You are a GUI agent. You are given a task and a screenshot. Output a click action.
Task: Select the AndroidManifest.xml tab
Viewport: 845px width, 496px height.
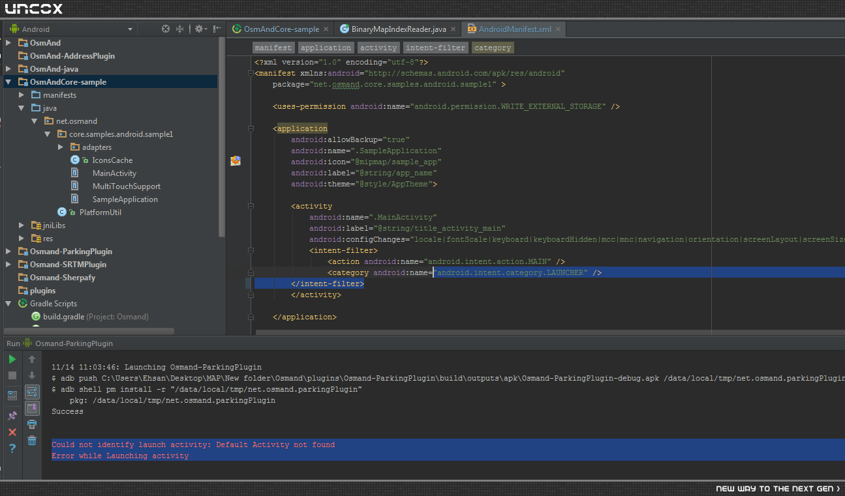click(515, 29)
